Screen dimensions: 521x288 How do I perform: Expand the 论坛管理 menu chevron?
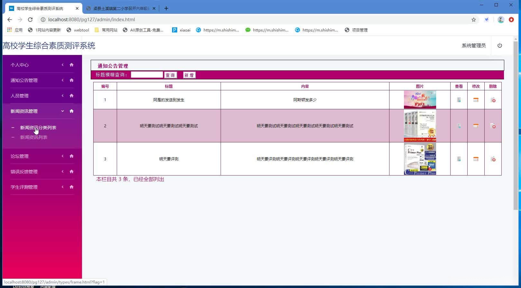tap(63, 156)
